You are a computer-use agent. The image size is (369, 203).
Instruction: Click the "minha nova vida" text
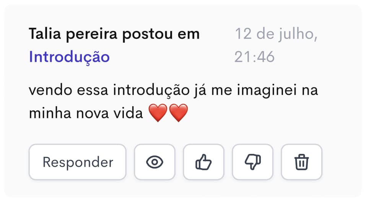pos(86,113)
